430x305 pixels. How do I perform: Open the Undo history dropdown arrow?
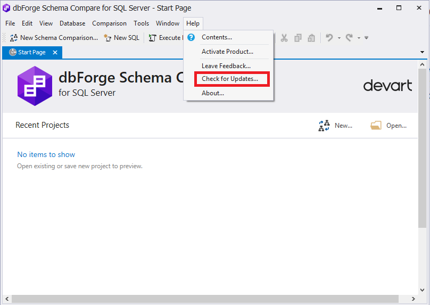point(339,38)
